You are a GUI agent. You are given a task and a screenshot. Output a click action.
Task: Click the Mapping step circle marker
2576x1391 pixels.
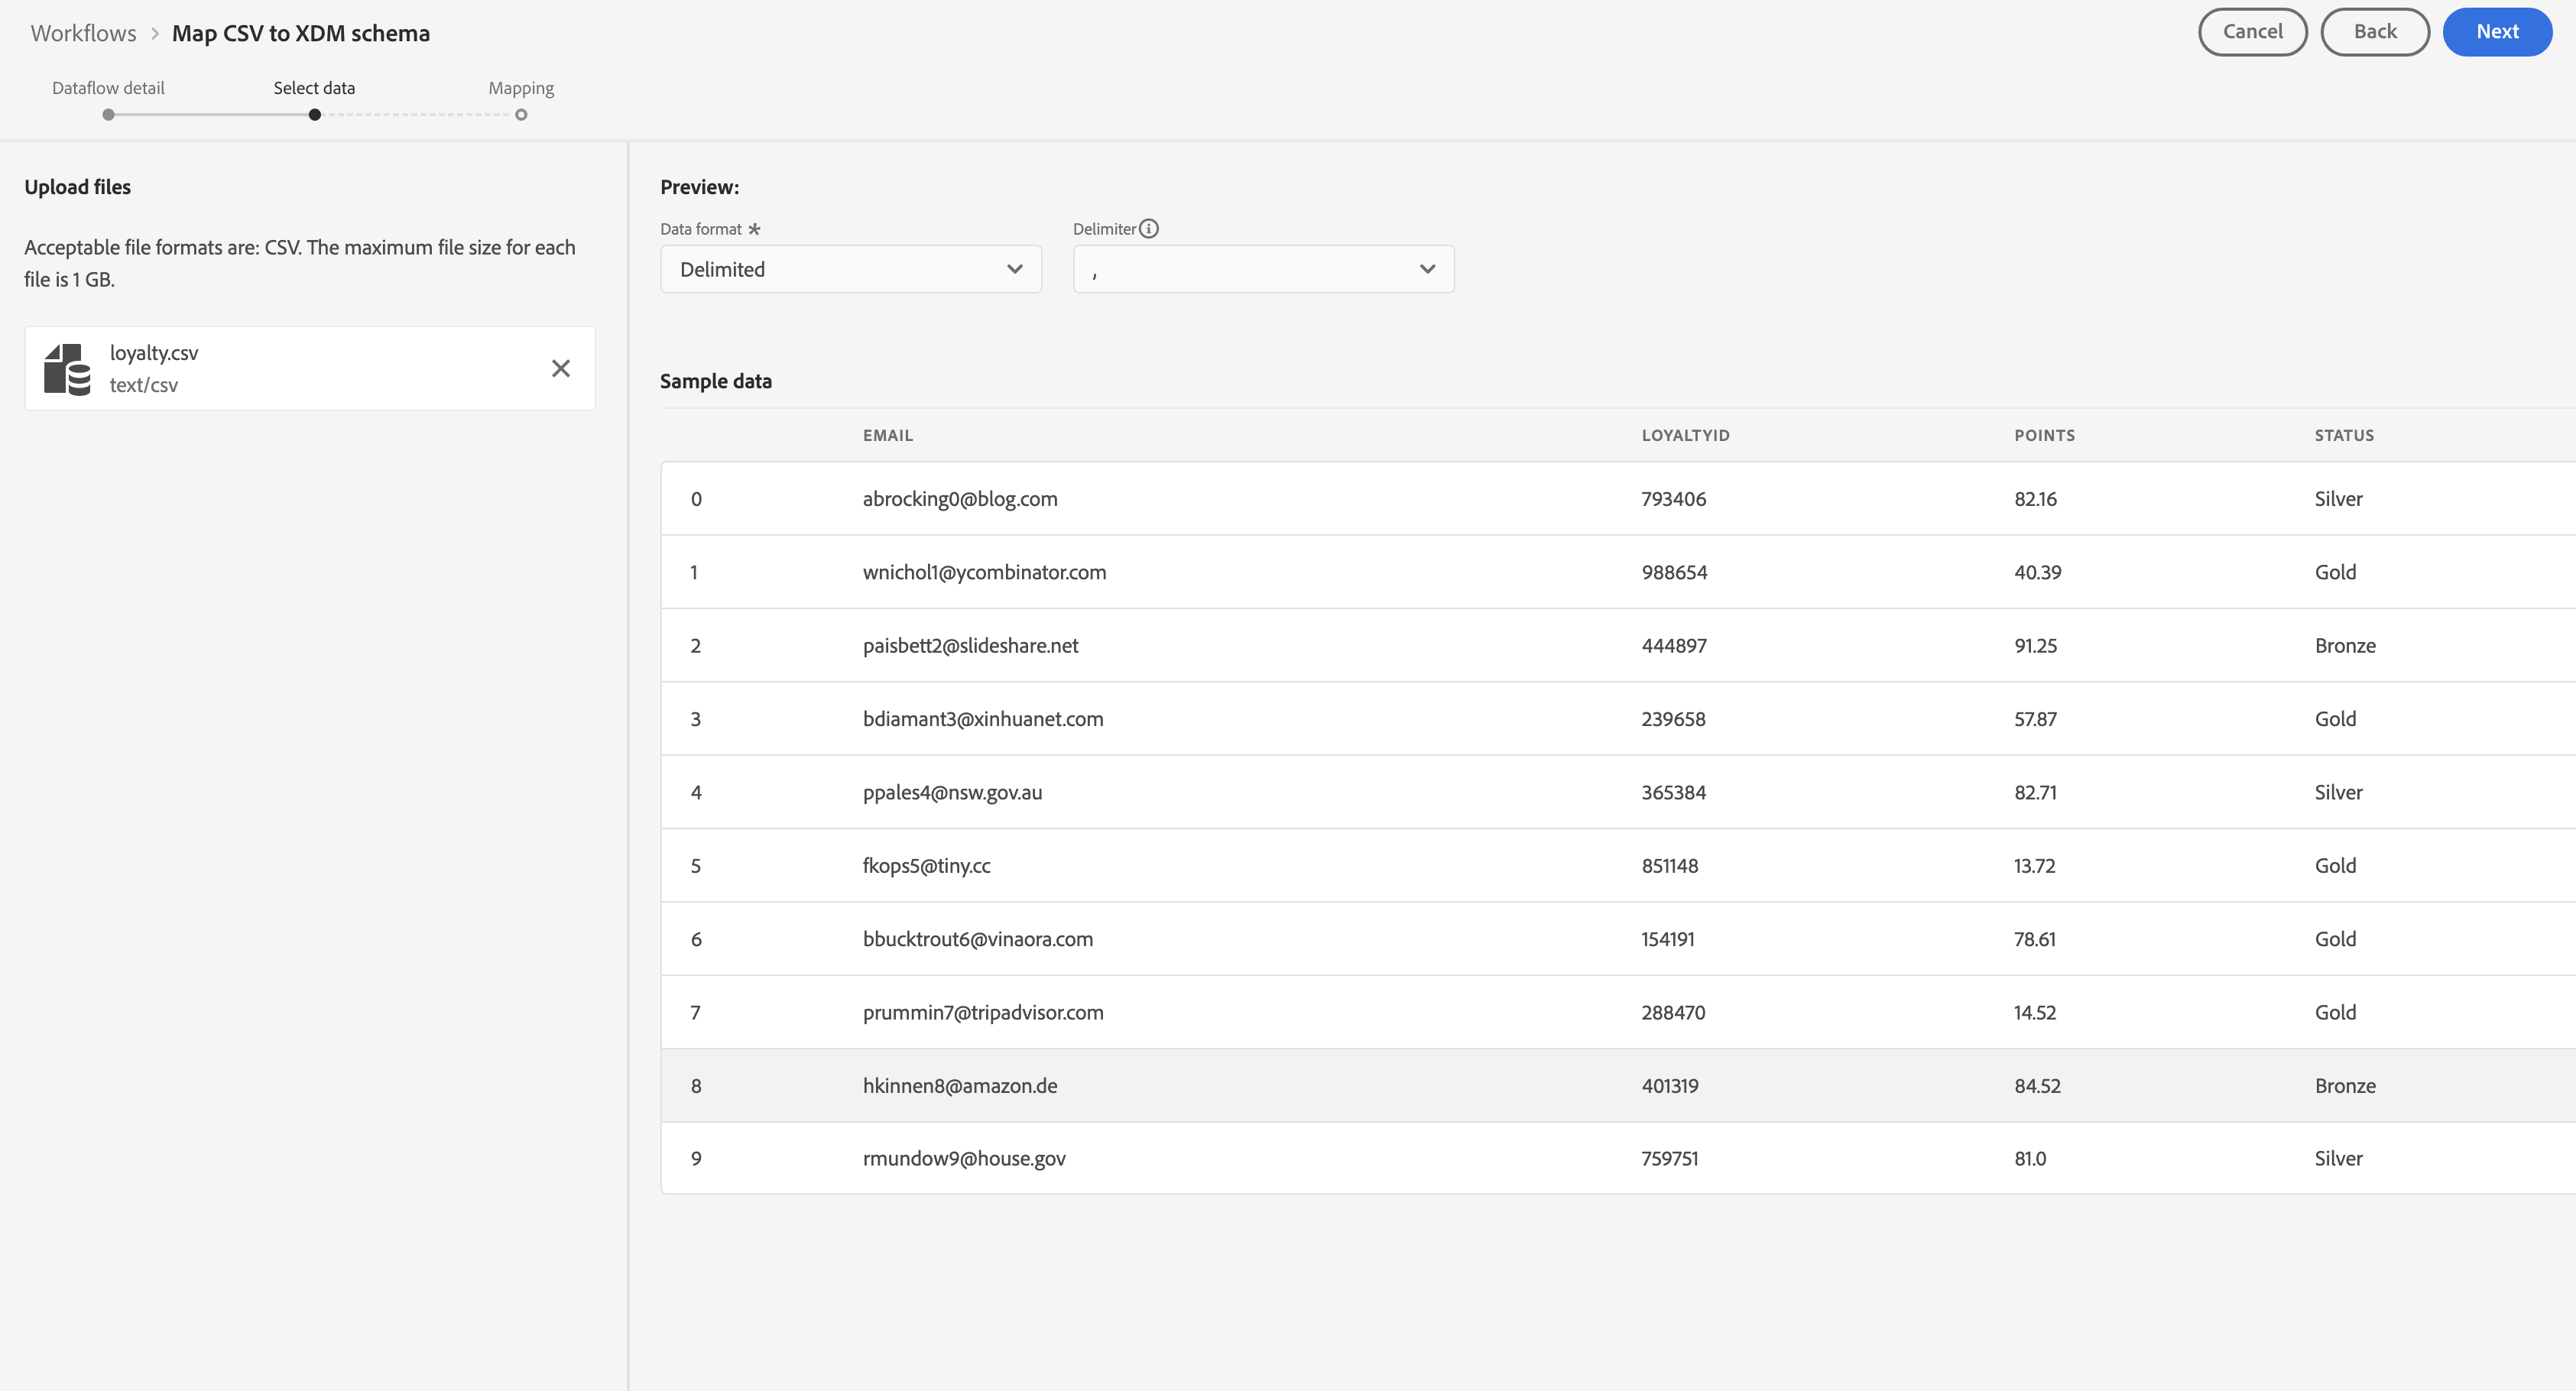521,115
